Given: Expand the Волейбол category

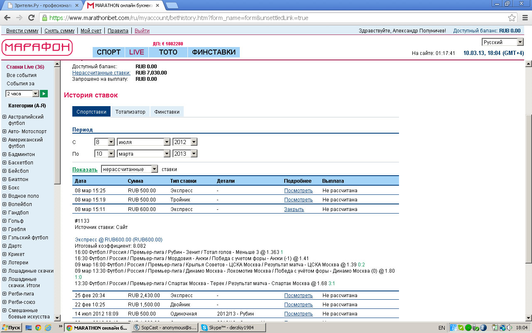Looking at the screenshot, I should (4, 204).
